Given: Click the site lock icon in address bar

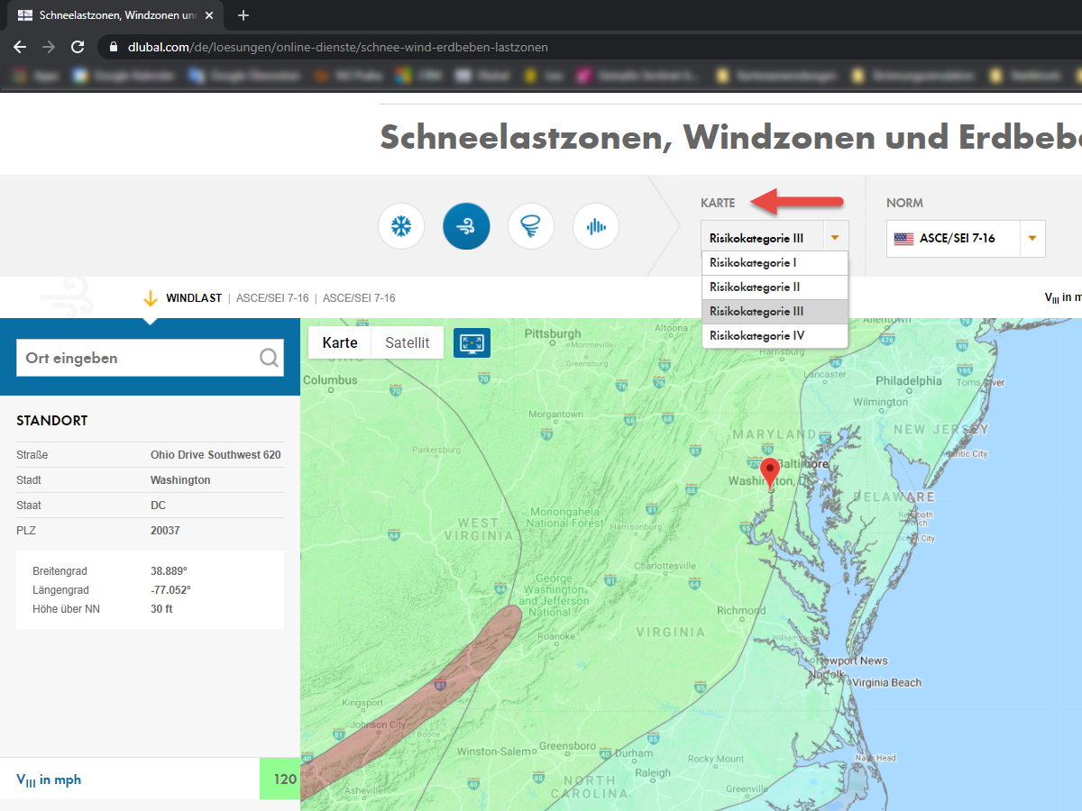Looking at the screenshot, I should coord(114,47).
